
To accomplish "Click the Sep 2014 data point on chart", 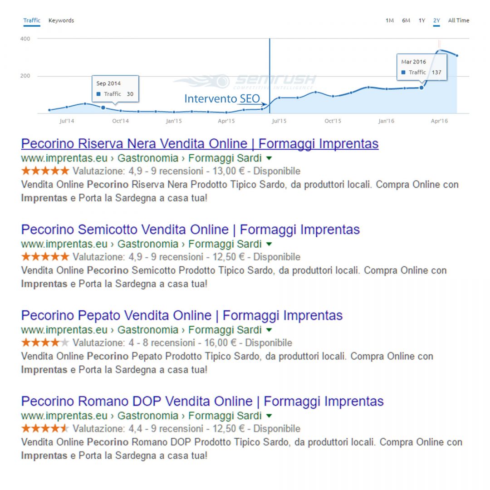I will (103, 108).
